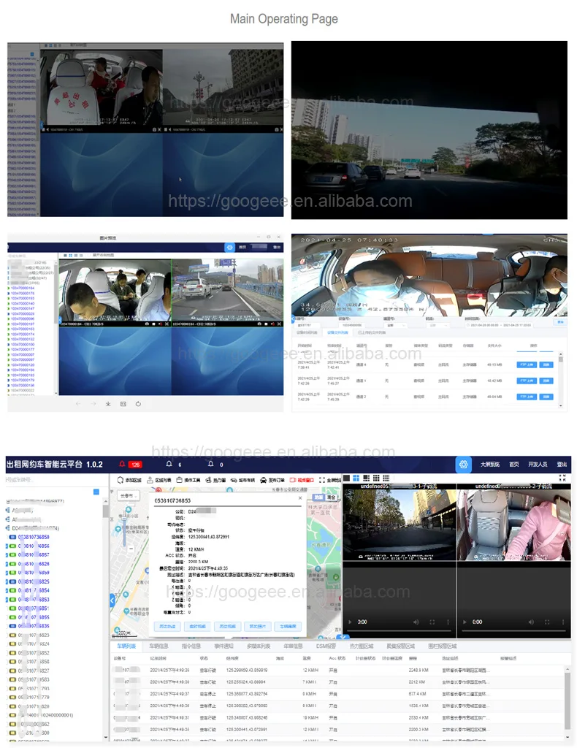This screenshot has height=748, width=577.
Task: Open the blue settings gear in the header
Action: [x=463, y=465]
